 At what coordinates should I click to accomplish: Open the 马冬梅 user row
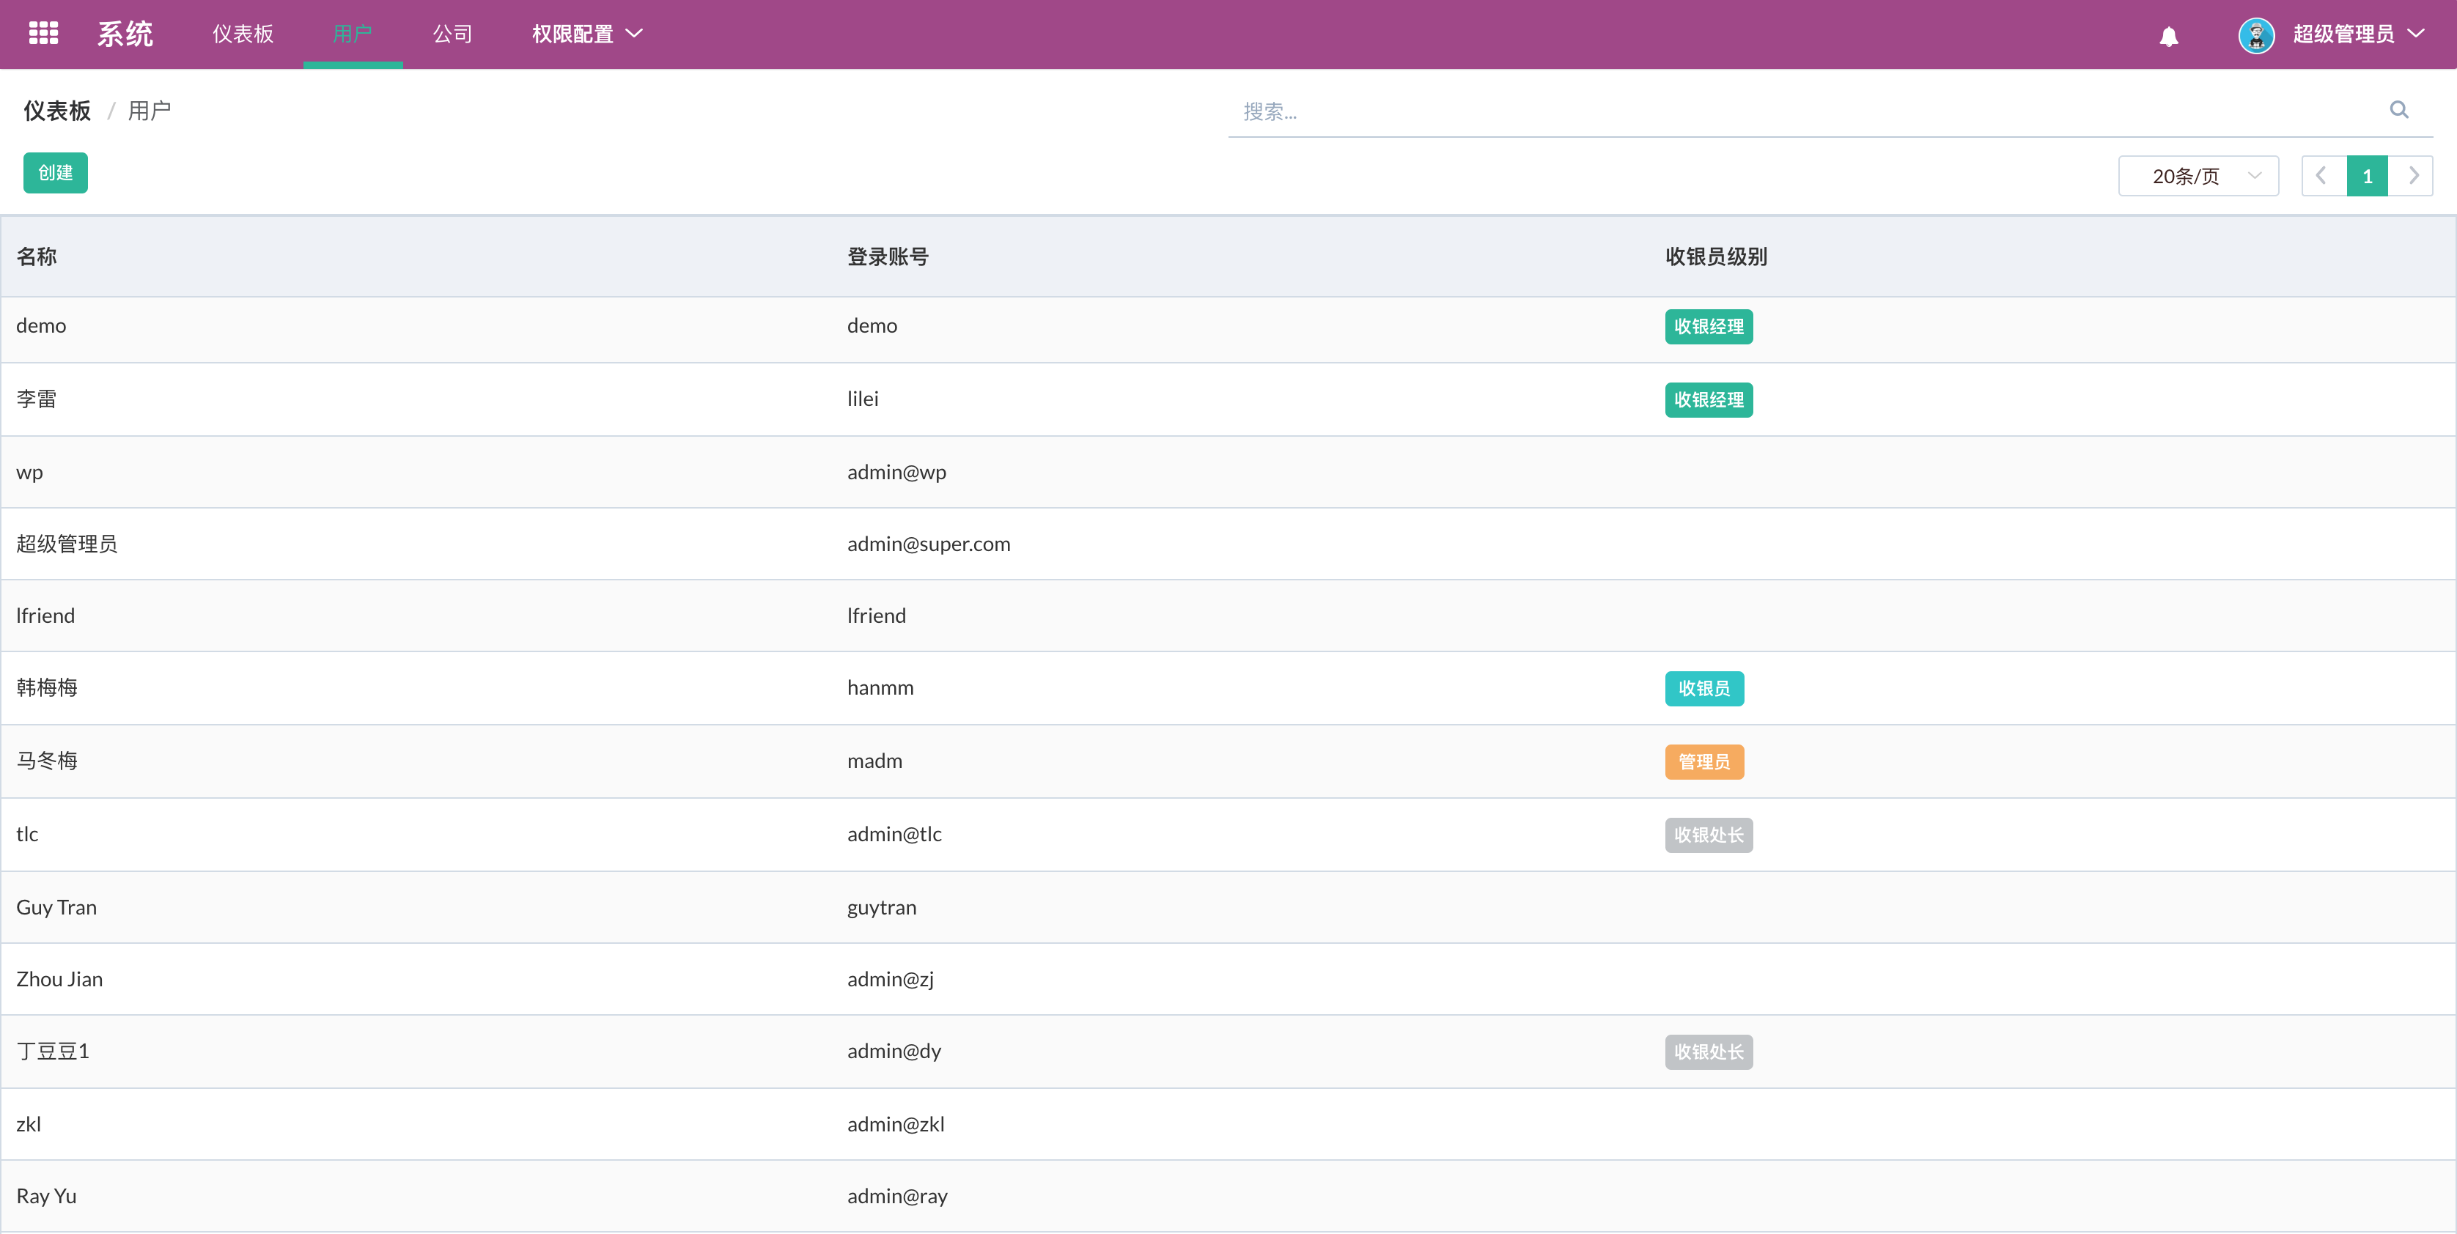coord(1228,761)
